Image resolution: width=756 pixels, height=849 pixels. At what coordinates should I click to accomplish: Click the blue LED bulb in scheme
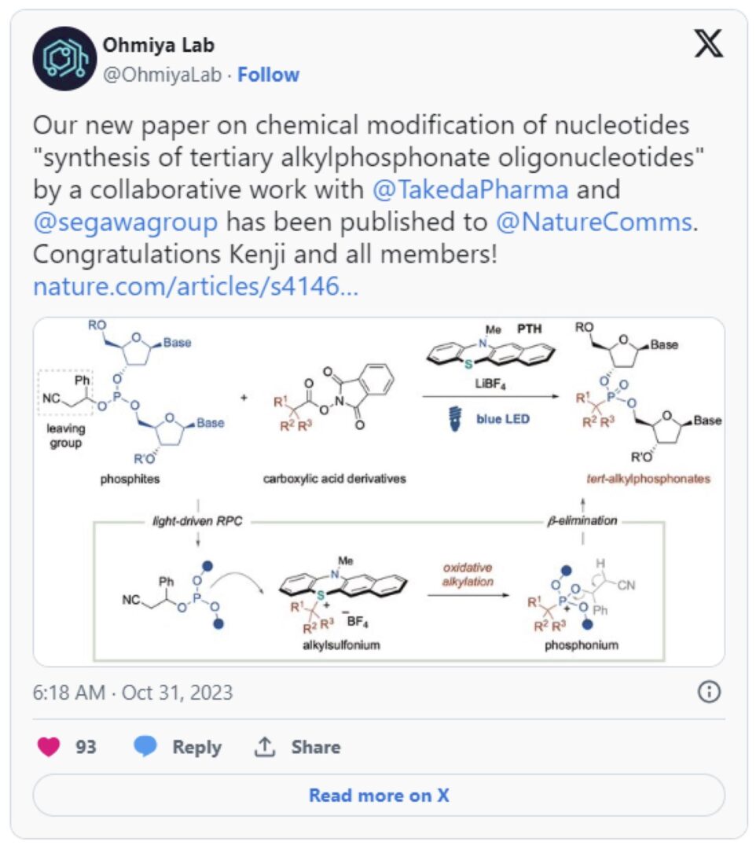click(456, 418)
